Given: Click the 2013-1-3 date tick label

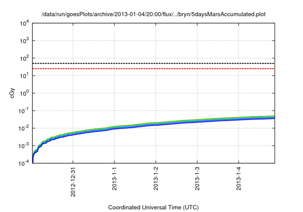Looking at the screenshot, I should point(197,178).
